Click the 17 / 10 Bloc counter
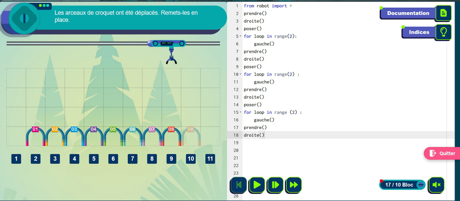 (399, 185)
